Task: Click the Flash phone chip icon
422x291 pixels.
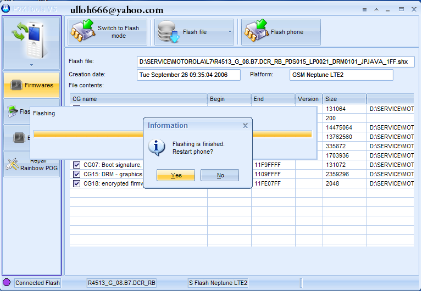Action: (x=256, y=31)
